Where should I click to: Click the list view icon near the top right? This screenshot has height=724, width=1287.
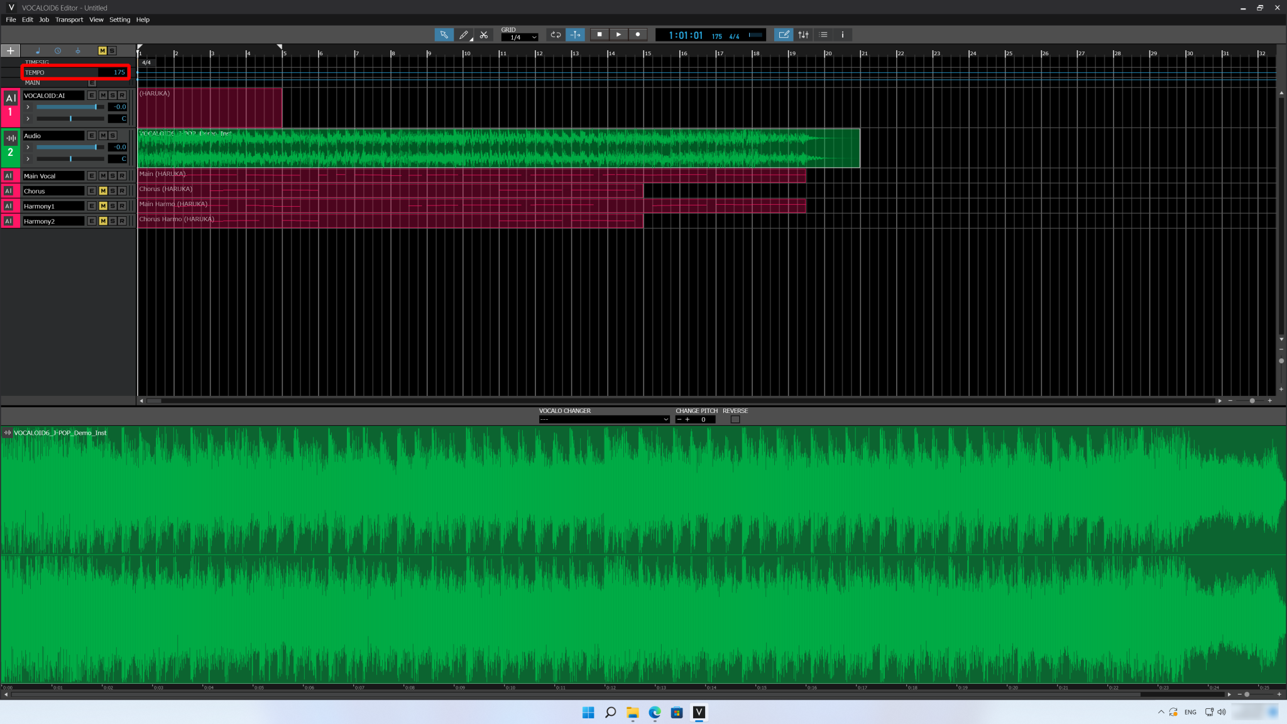[x=823, y=35]
